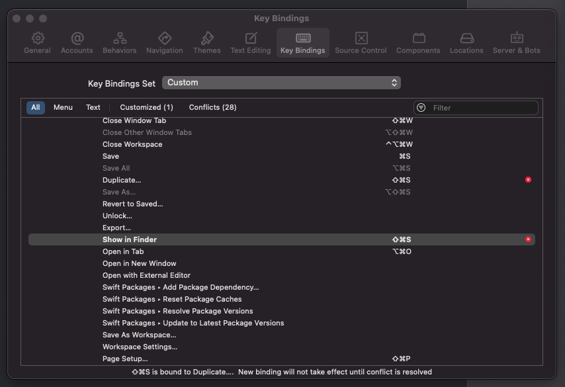The height and width of the screenshot is (387, 565).
Task: Select the Save As... command row
Action: [x=282, y=192]
